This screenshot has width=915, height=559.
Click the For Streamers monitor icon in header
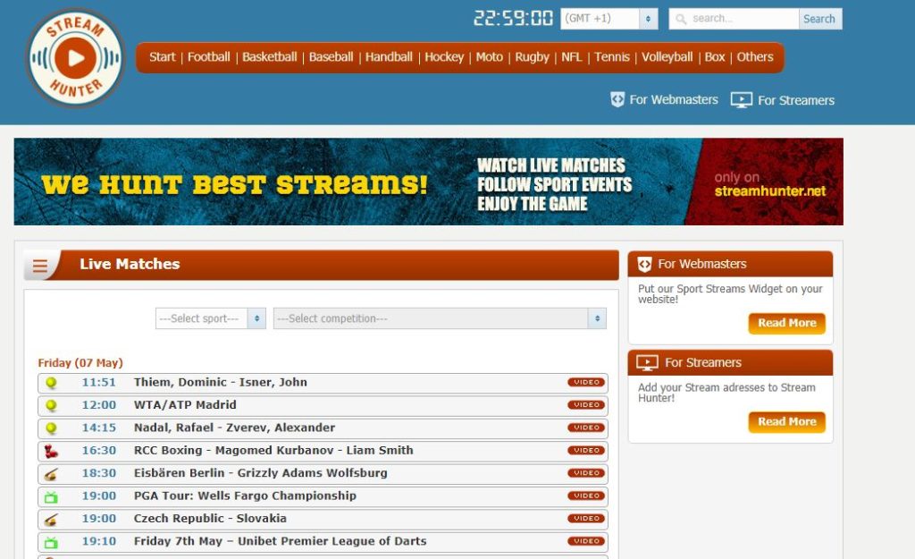[741, 100]
